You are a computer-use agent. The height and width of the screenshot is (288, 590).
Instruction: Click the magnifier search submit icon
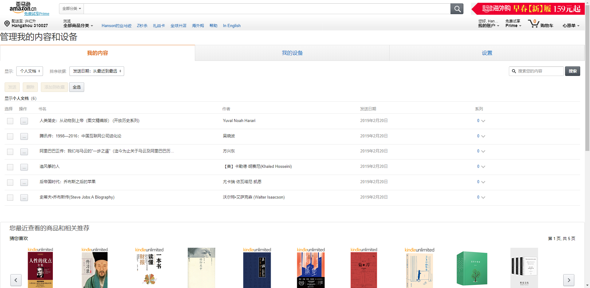coord(457,9)
